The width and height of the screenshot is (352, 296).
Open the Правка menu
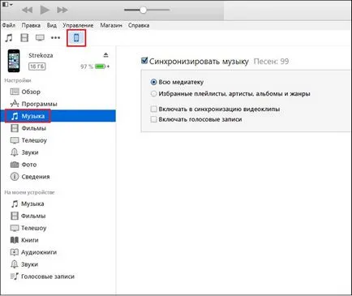(x=31, y=25)
